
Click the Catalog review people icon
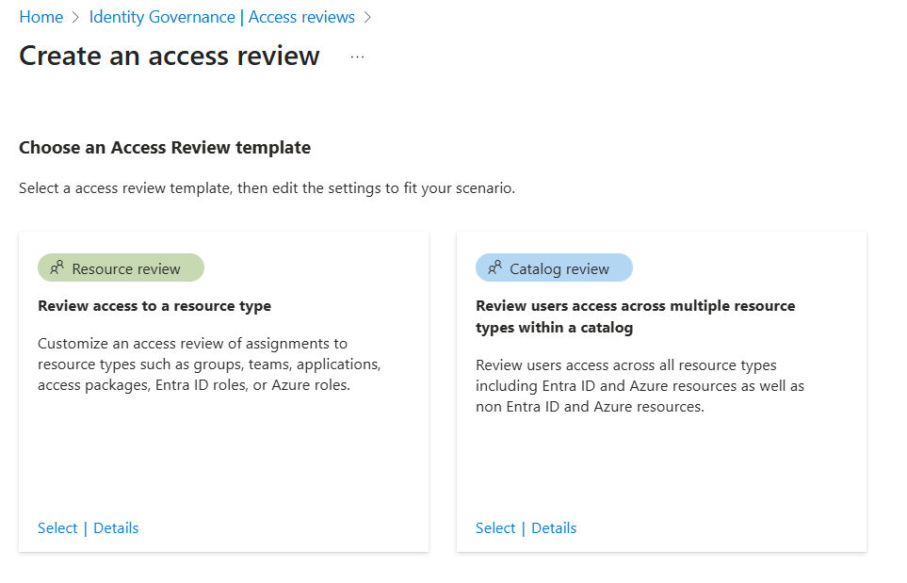495,268
